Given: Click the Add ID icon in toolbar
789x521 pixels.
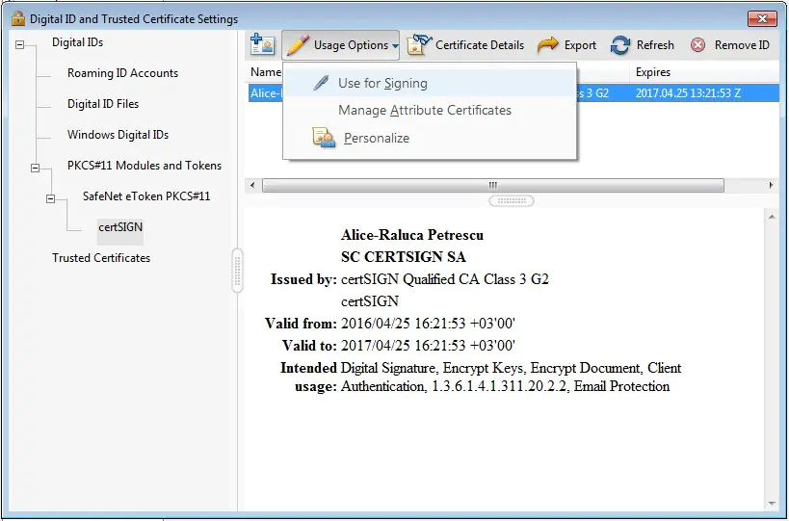Looking at the screenshot, I should pyautogui.click(x=262, y=44).
